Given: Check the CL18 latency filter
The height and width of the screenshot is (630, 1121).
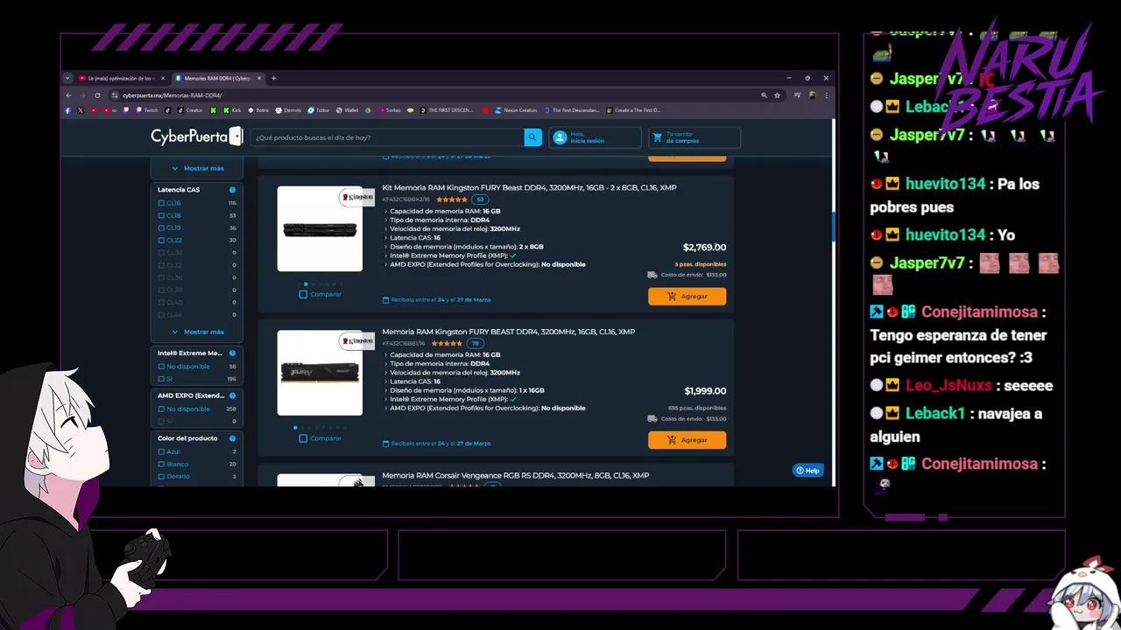Looking at the screenshot, I should tap(161, 215).
